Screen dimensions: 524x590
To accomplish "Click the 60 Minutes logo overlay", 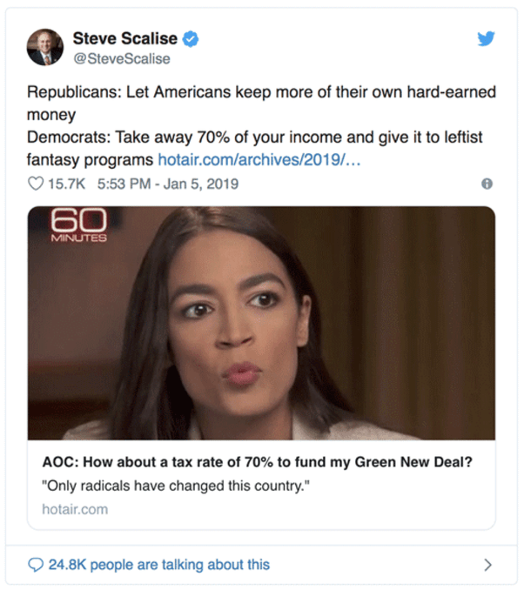I will tap(78, 225).
